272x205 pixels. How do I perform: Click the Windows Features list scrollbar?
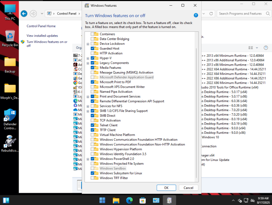point(196,113)
